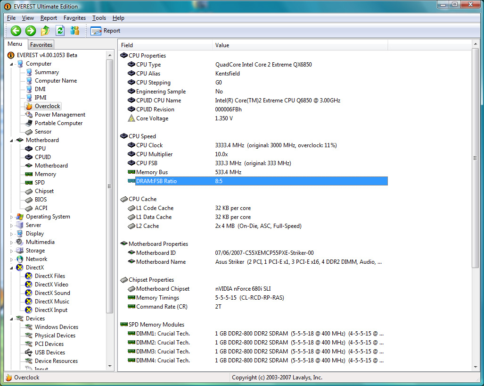This screenshot has height=386, width=484.
Task: Click the Refresh toolbar icon
Action: pyautogui.click(x=60, y=31)
